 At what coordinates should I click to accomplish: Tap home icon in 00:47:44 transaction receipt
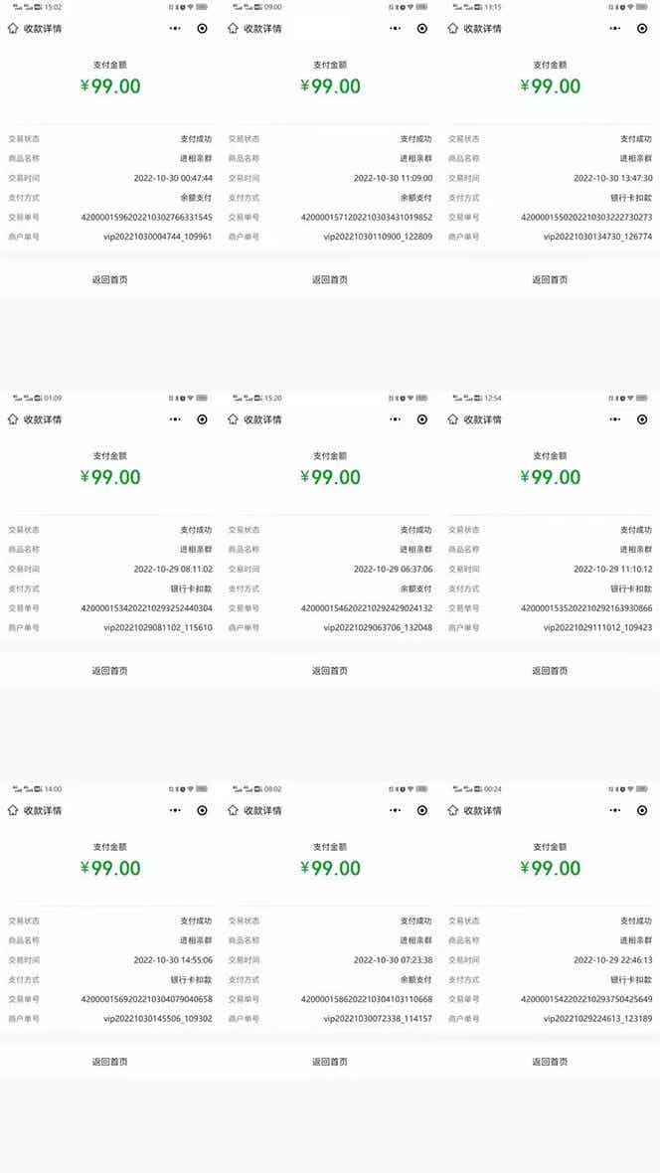13,29
